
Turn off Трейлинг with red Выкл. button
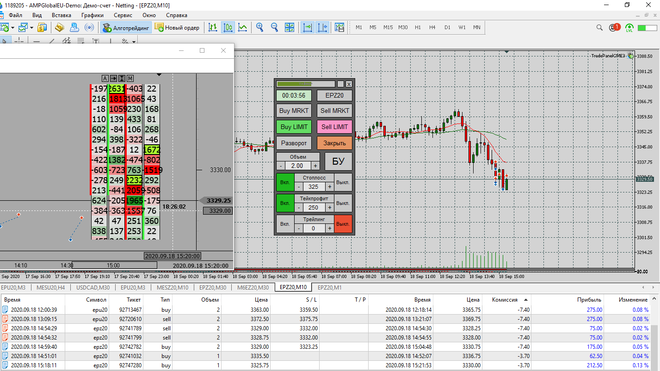[x=343, y=224]
